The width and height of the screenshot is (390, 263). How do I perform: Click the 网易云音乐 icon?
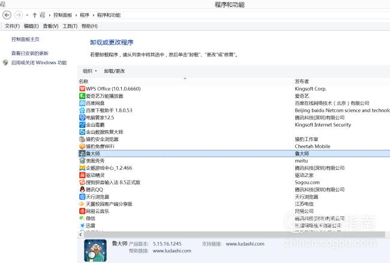[x=82, y=211]
